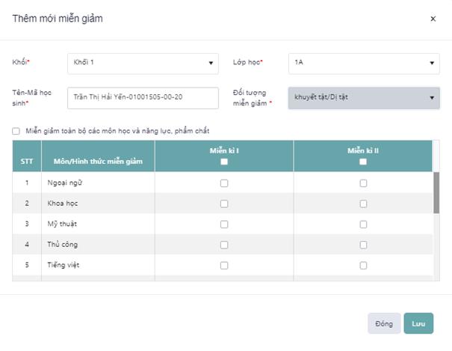Open the Khối dropdown
The width and height of the screenshot is (452, 351).
142,63
